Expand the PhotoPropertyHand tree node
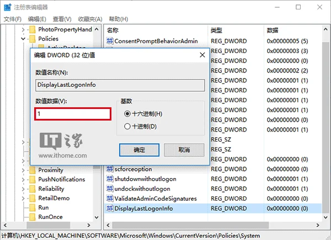The height and width of the screenshot is (240, 331). click(23, 30)
